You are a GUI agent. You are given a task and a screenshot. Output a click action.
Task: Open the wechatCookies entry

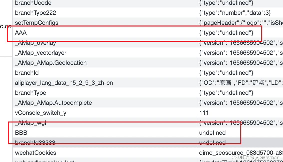[35, 153]
